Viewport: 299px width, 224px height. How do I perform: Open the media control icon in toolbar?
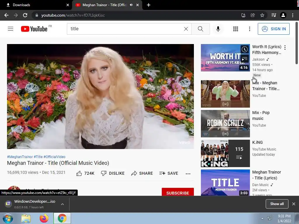pyautogui.click(x=274, y=15)
